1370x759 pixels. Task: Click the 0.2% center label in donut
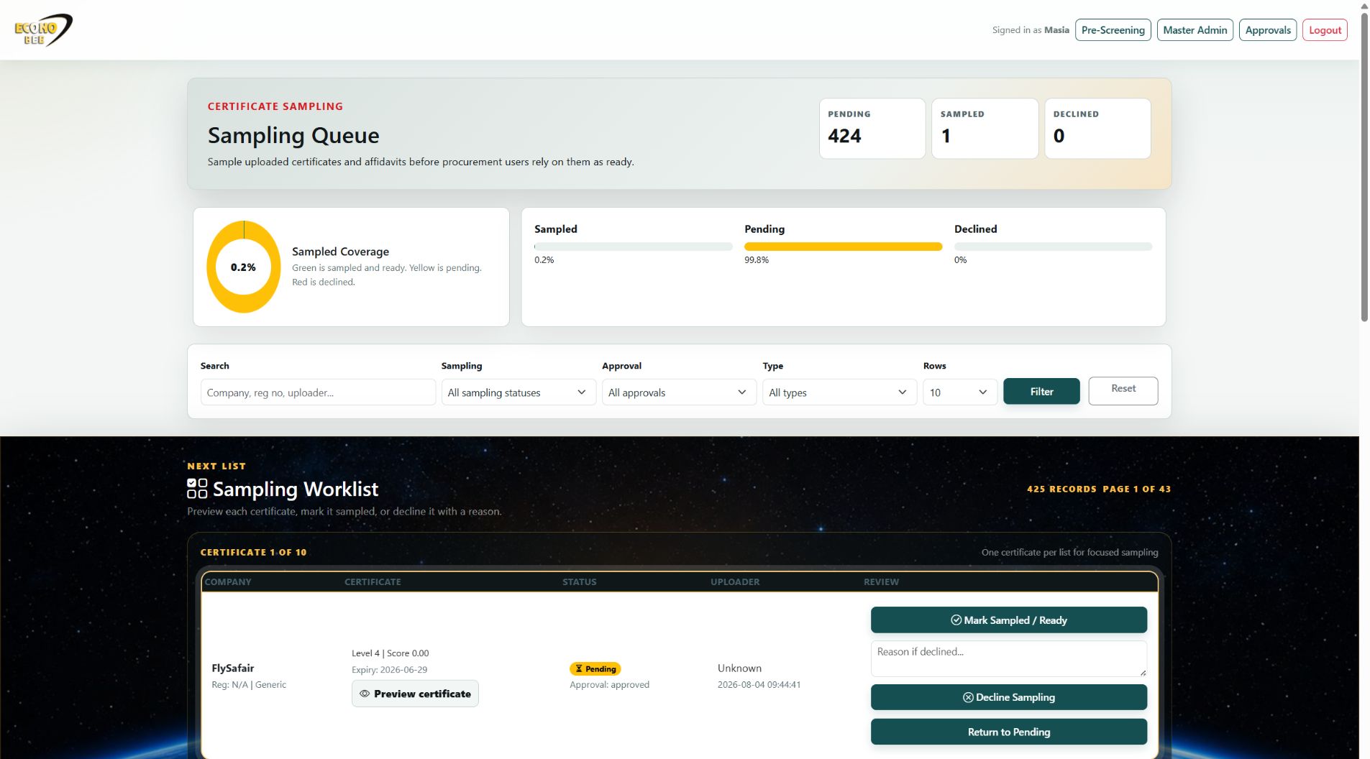243,267
